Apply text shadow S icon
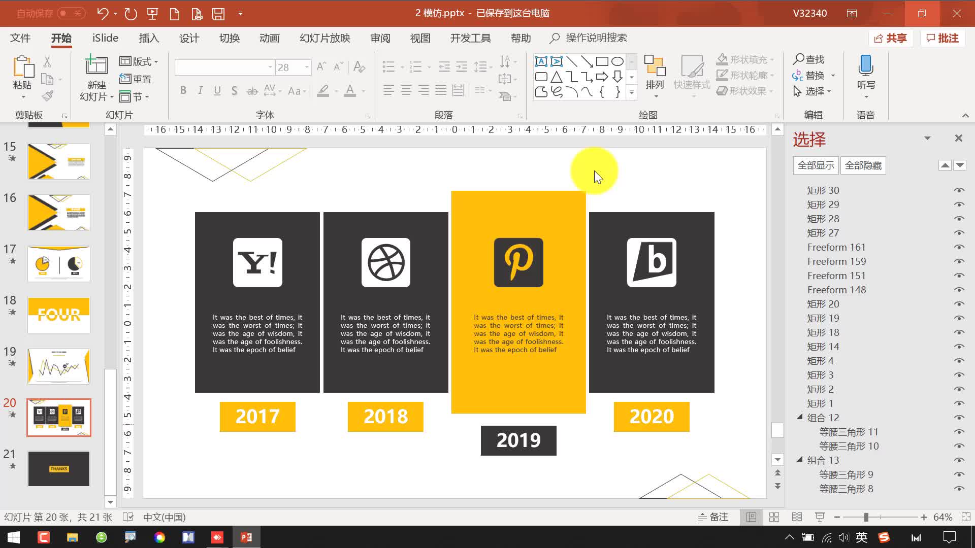Viewport: 975px width, 548px height. click(x=234, y=91)
